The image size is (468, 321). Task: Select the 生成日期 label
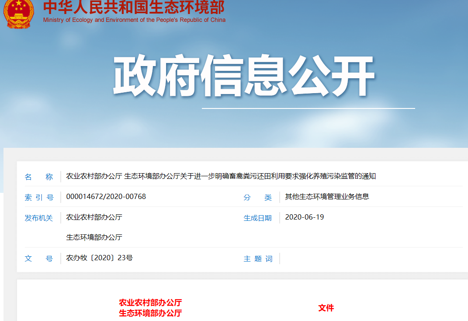pos(257,218)
